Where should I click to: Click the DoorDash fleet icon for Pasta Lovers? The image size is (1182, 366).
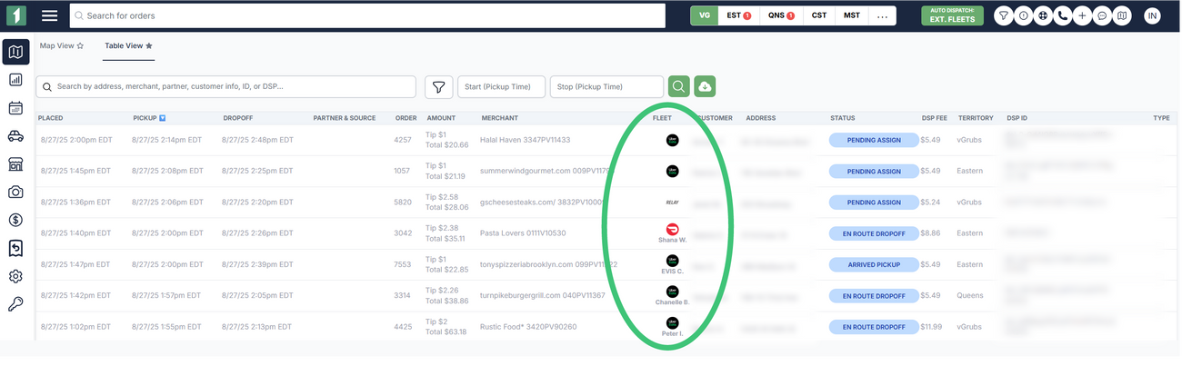click(673, 230)
